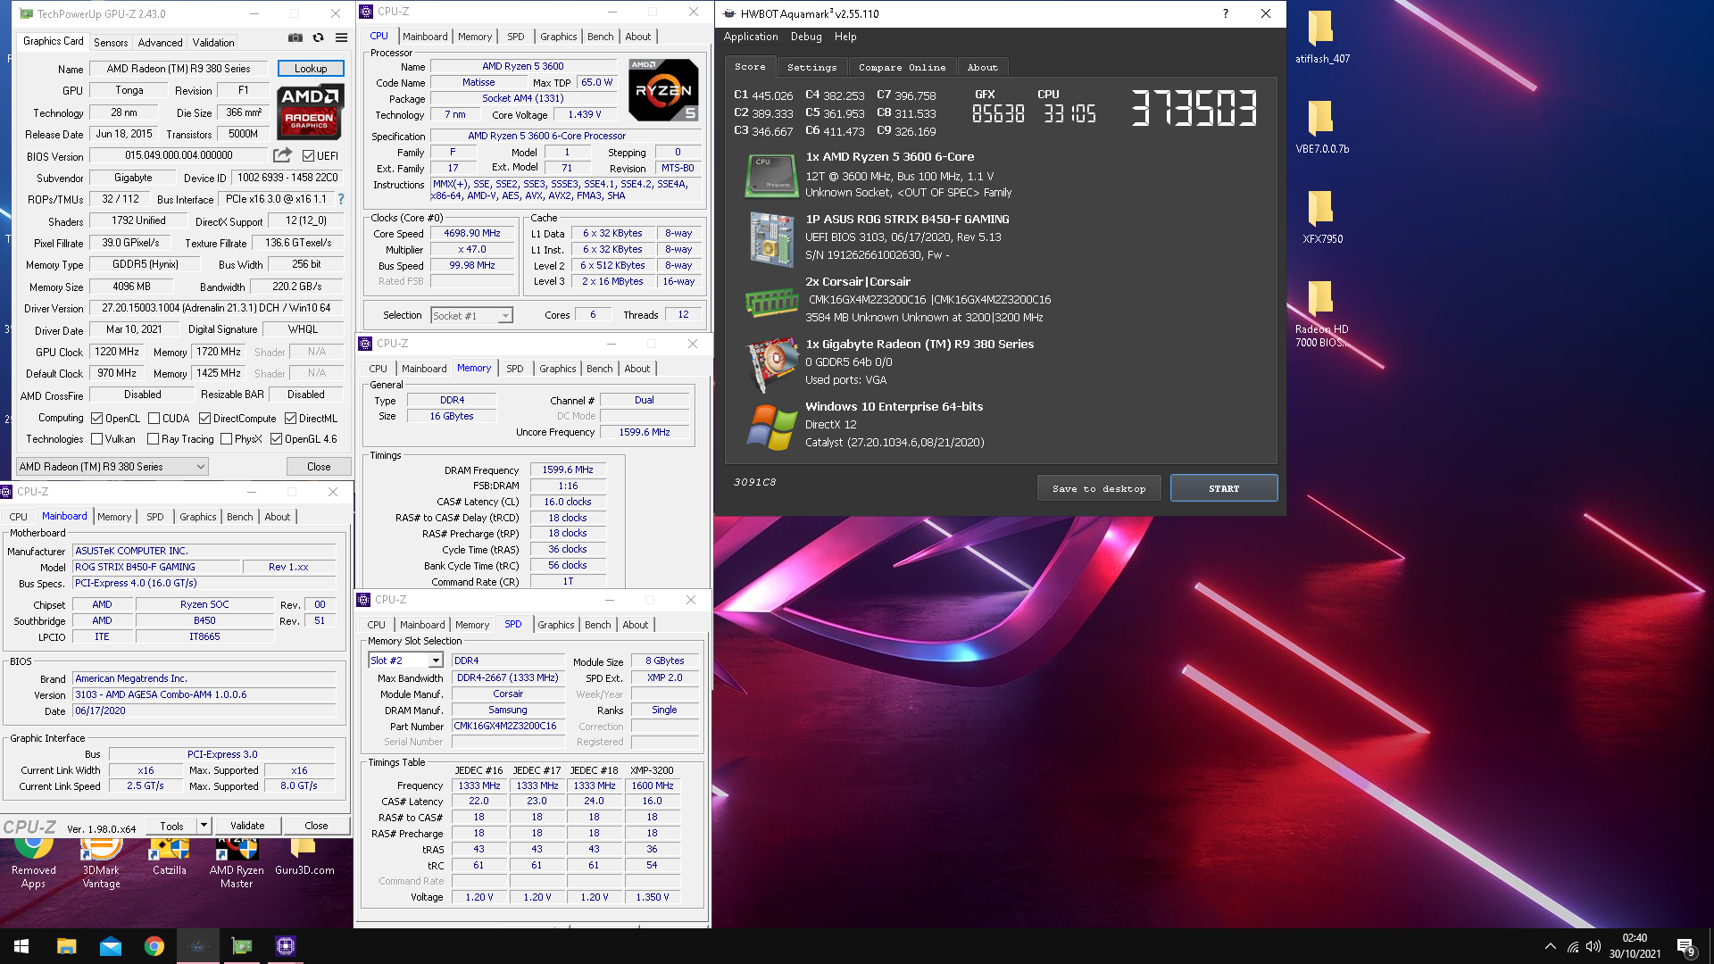Select the Radeon HD 7000 BIOS folder
Image resolution: width=1714 pixels, height=964 pixels.
click(x=1322, y=313)
